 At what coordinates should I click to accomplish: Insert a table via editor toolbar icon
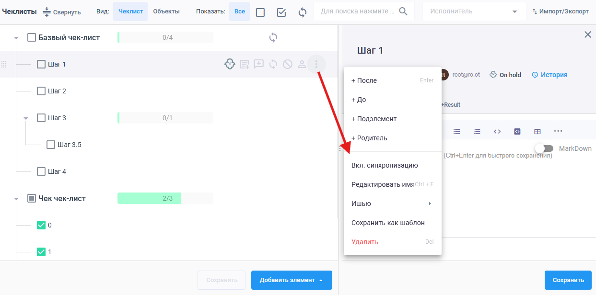click(x=538, y=131)
